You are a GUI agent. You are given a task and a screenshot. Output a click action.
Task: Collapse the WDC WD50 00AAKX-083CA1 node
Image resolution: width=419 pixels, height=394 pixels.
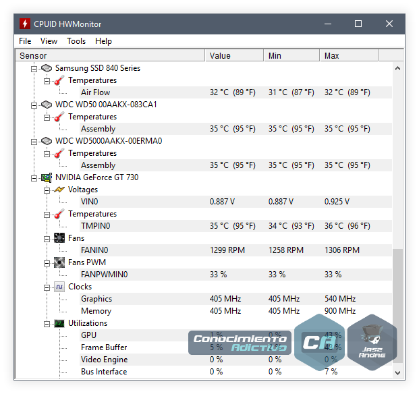pos(34,105)
